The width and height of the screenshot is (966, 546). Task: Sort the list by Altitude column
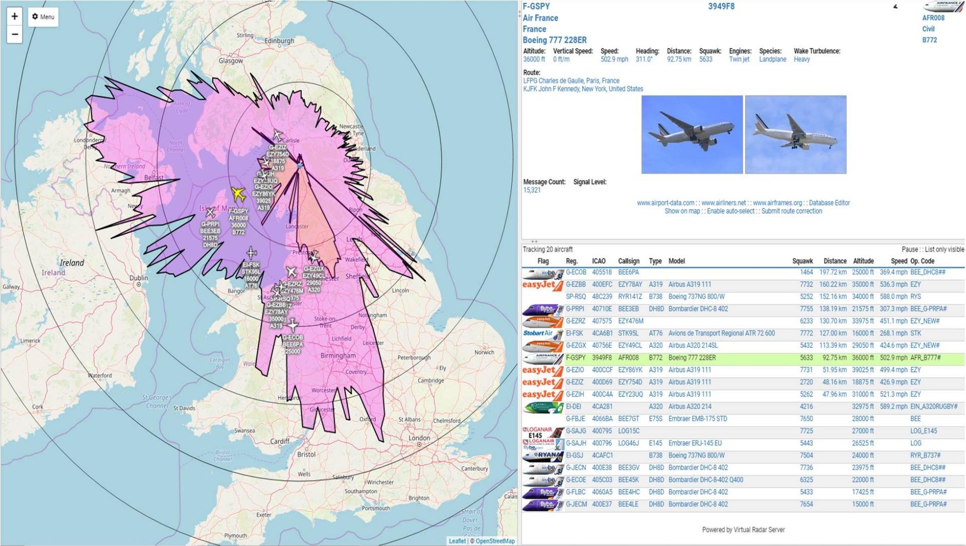[863, 261]
